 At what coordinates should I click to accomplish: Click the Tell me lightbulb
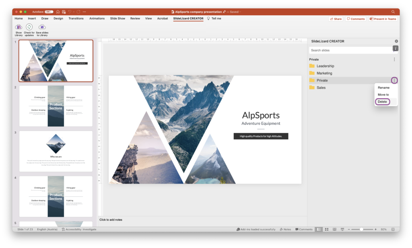[x=208, y=18]
